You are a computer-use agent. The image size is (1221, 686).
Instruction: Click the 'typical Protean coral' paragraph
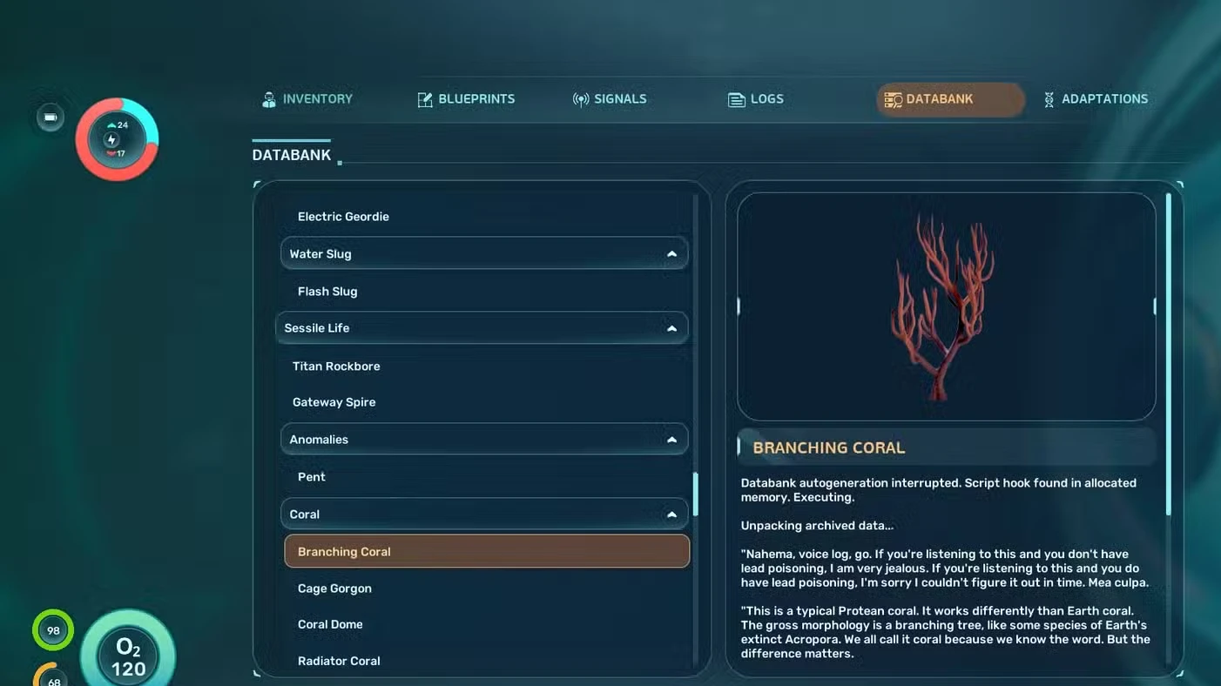pyautogui.click(x=945, y=632)
